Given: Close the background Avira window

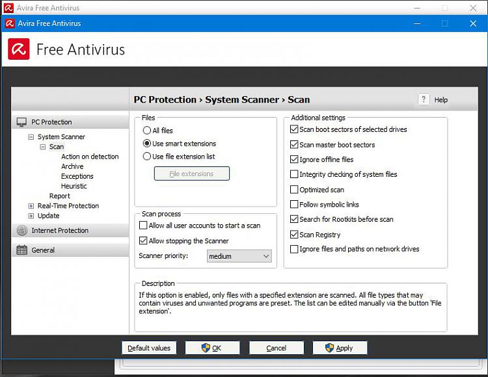Looking at the screenshot, I should click(473, 8).
